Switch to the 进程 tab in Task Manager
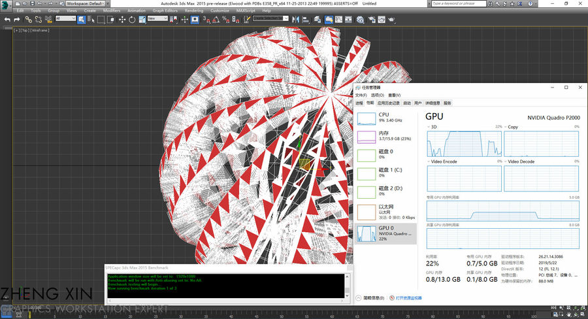Viewport: 588px width, 319px height. click(359, 103)
